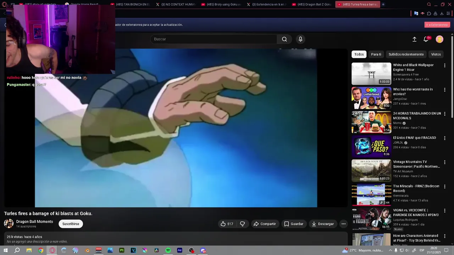Open browser extensions puzzle icon

(x=429, y=13)
